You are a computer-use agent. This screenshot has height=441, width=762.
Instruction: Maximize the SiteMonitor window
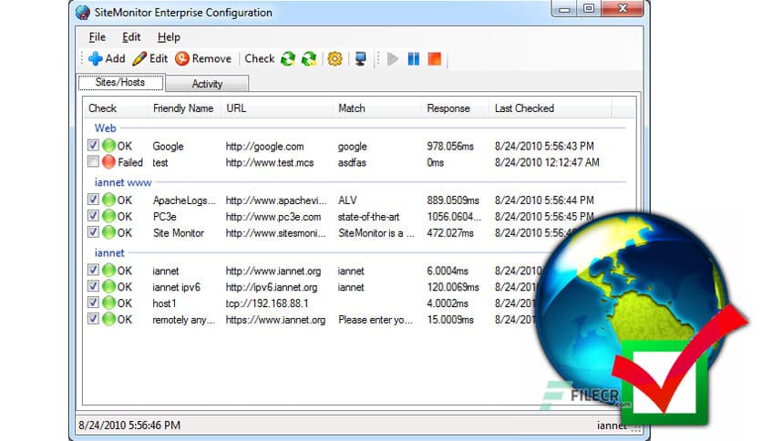(x=589, y=9)
